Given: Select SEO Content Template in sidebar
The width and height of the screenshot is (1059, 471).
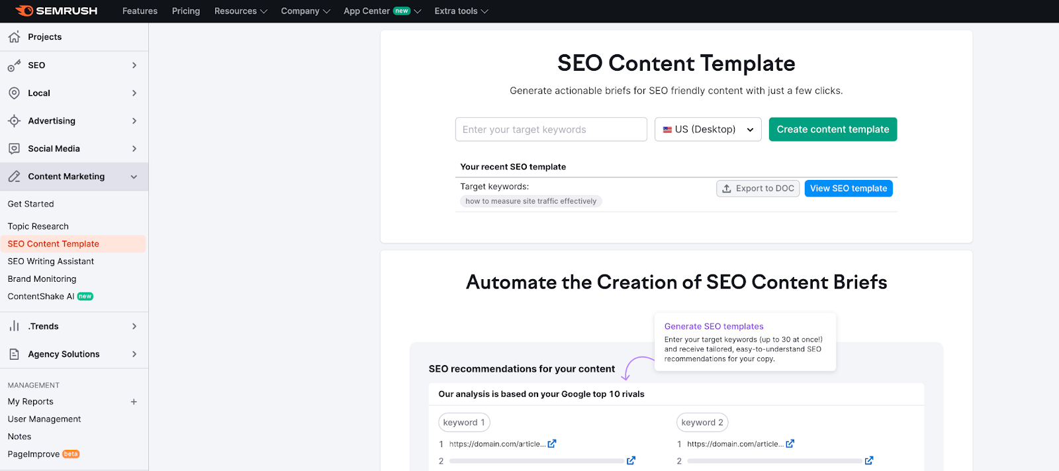Looking at the screenshot, I should pos(53,243).
